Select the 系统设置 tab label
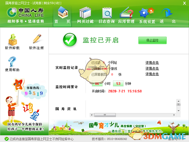This screenshot has width=189, height=142. coord(147,21)
